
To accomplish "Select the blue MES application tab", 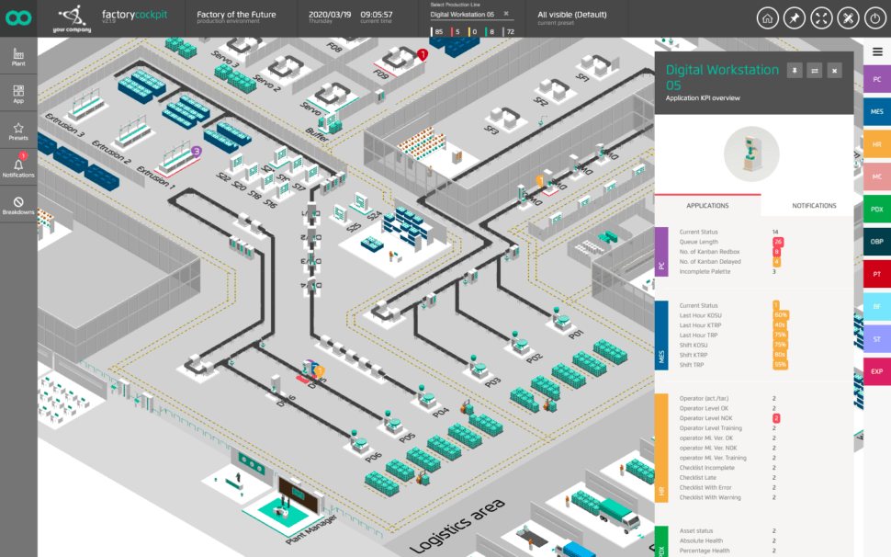I will point(877,112).
